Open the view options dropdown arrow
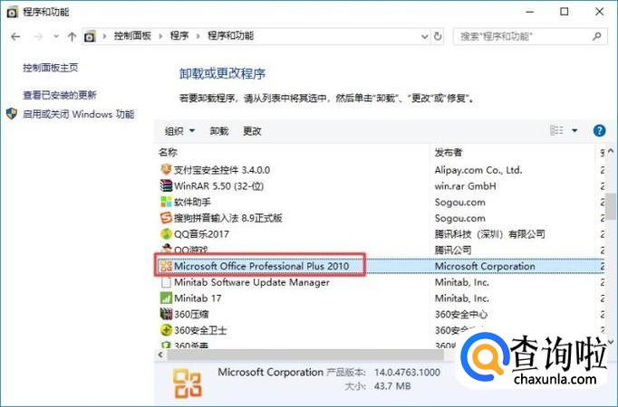618x407 pixels. [575, 131]
